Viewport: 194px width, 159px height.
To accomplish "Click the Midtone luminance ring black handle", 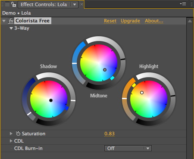I will [x=123, y=59].
